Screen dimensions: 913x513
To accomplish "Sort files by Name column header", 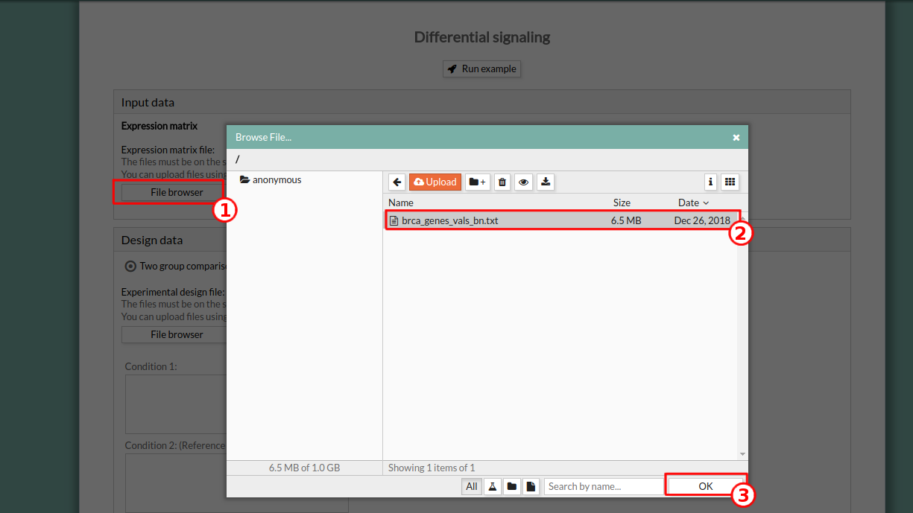I will (401, 203).
